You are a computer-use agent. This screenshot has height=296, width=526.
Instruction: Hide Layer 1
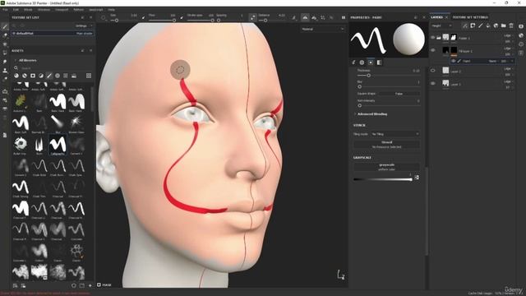[433, 83]
